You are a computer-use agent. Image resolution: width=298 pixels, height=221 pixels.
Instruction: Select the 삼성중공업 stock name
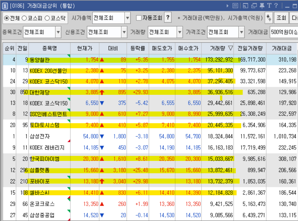42,215
